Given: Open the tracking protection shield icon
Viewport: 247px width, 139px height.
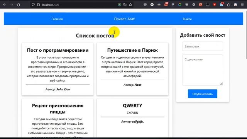Looking at the screenshot, I should [x=33, y=5].
